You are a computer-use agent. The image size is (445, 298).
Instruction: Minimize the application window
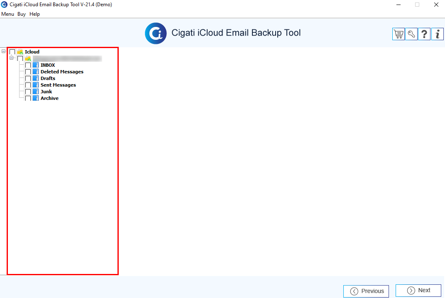399,5
